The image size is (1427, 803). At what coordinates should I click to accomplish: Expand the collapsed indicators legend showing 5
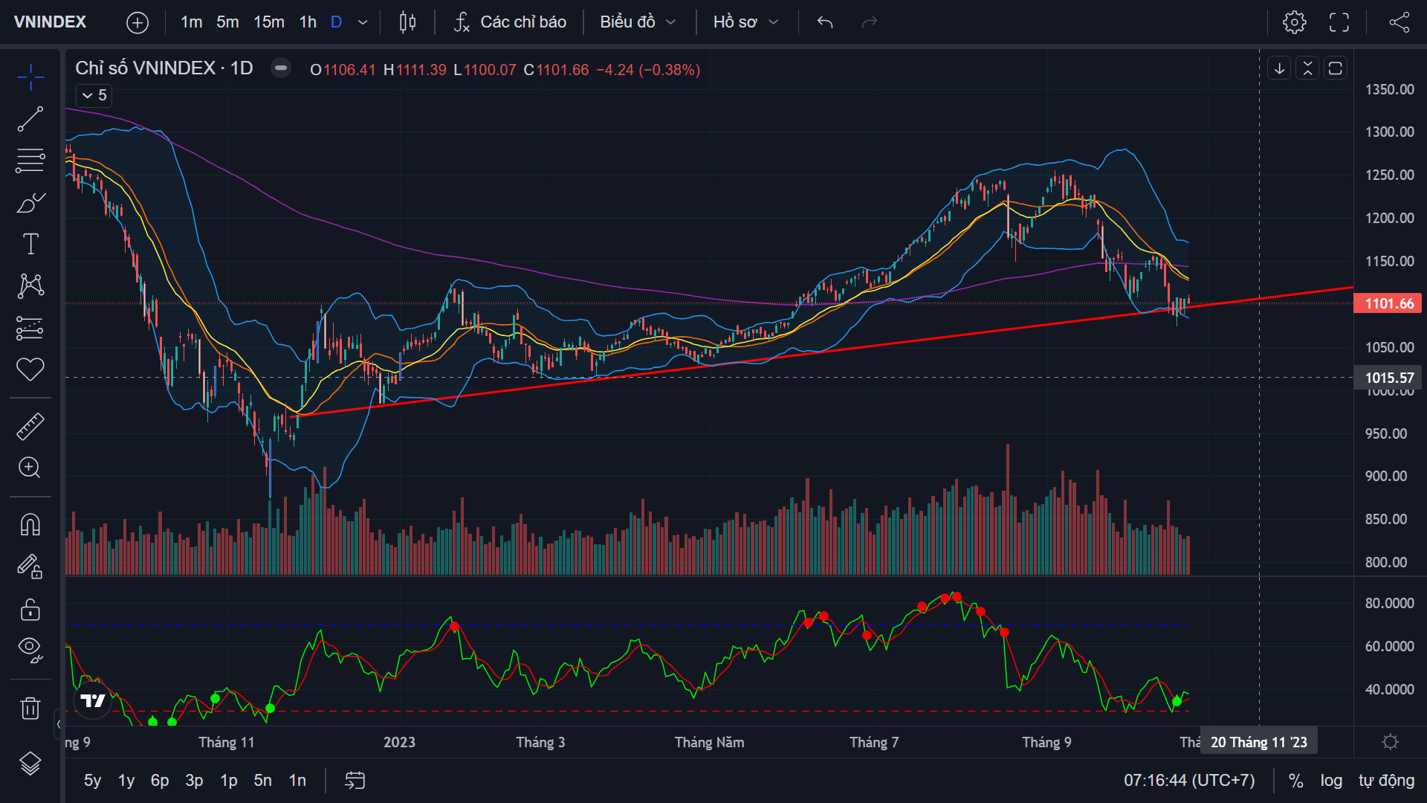coord(94,95)
